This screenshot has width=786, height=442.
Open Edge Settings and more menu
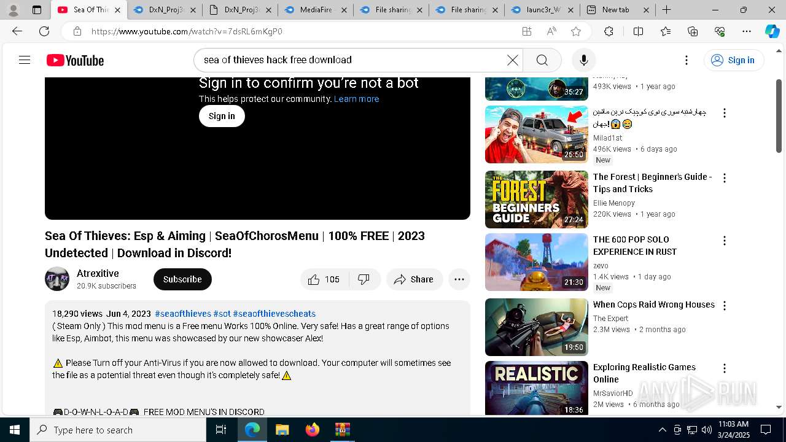tap(747, 31)
